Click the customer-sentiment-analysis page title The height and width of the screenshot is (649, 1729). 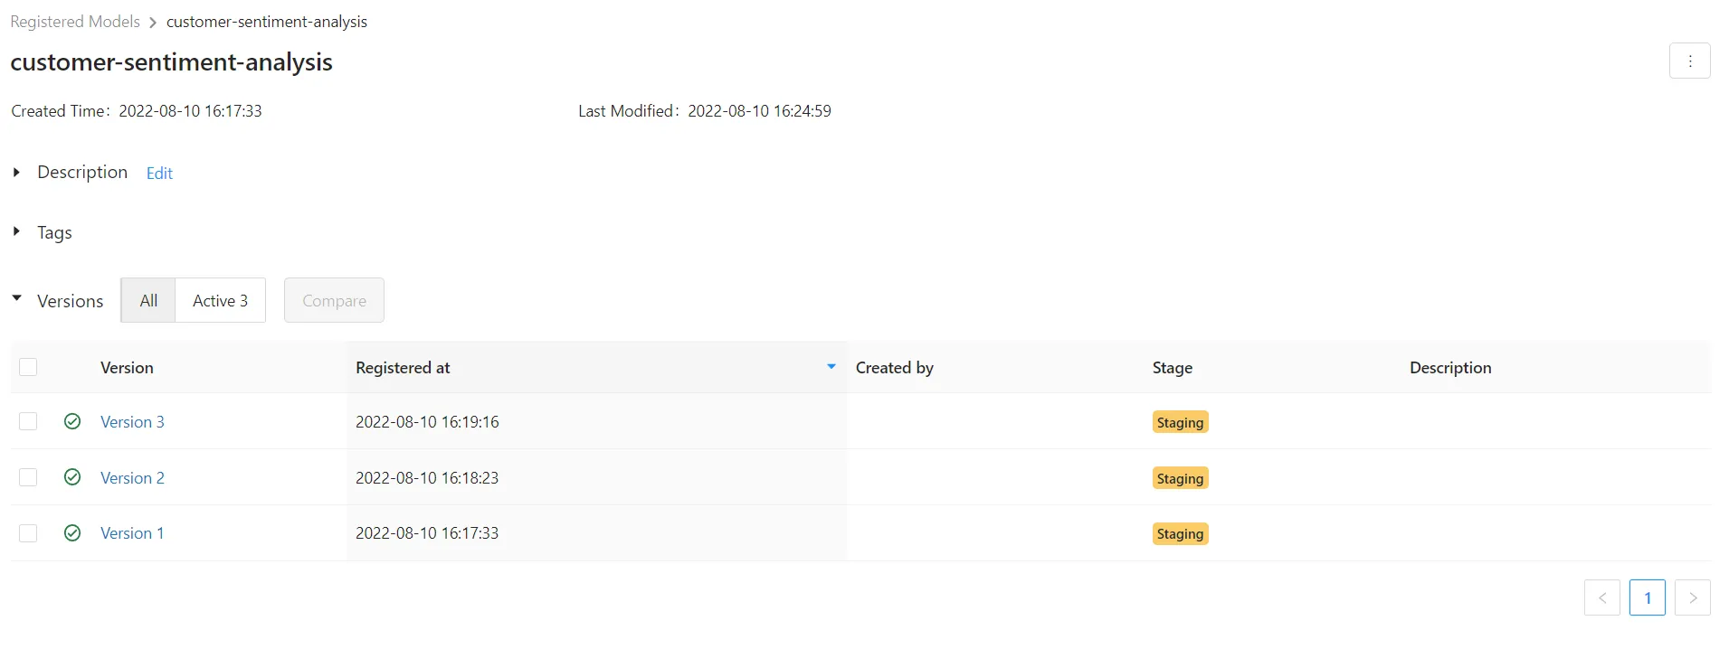tap(171, 62)
